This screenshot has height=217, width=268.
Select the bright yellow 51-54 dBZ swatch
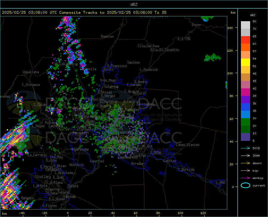pos(245,62)
